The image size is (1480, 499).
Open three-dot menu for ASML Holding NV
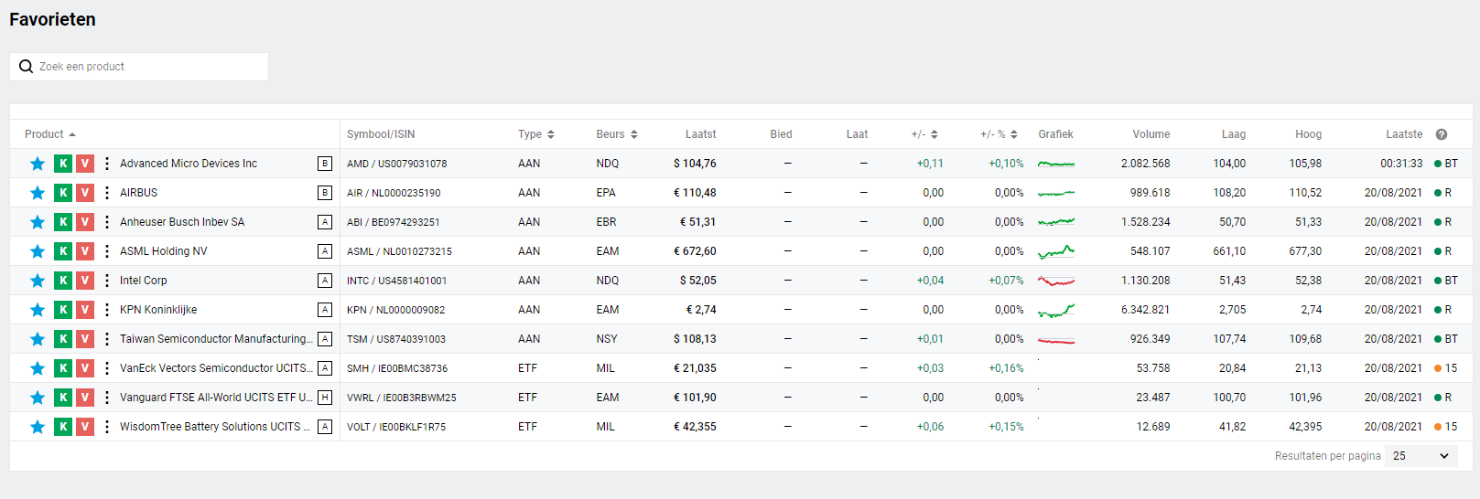[x=107, y=251]
